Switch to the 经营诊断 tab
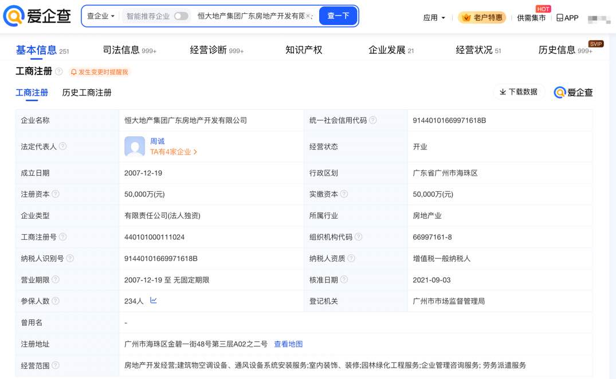 pyautogui.click(x=217, y=50)
